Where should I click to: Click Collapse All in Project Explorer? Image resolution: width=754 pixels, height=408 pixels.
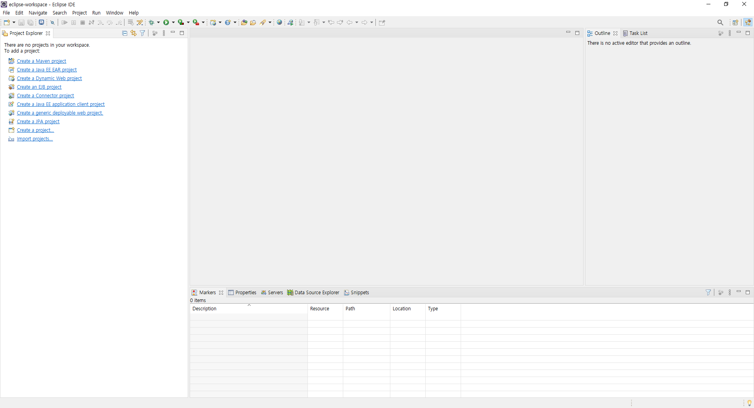[124, 33]
